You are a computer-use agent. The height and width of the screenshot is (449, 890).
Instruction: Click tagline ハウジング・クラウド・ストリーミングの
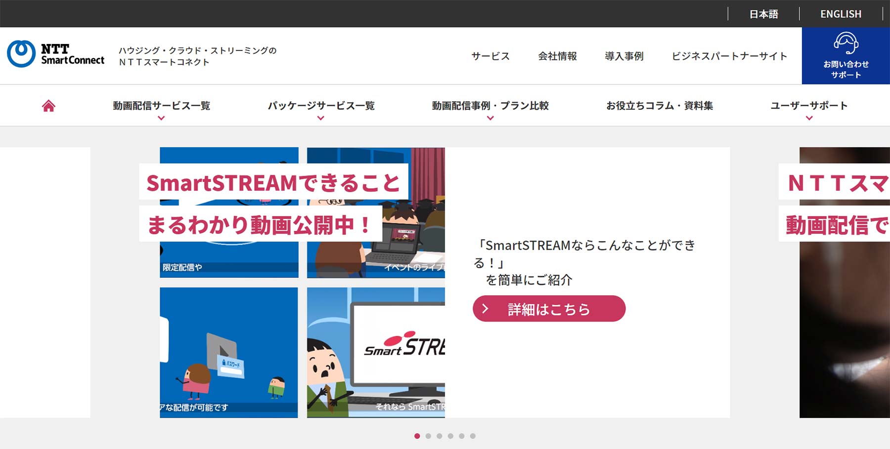pos(197,50)
